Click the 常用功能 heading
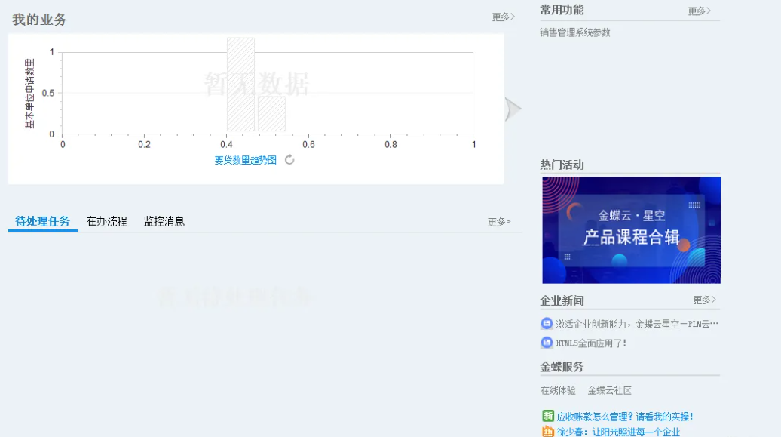 pos(562,10)
